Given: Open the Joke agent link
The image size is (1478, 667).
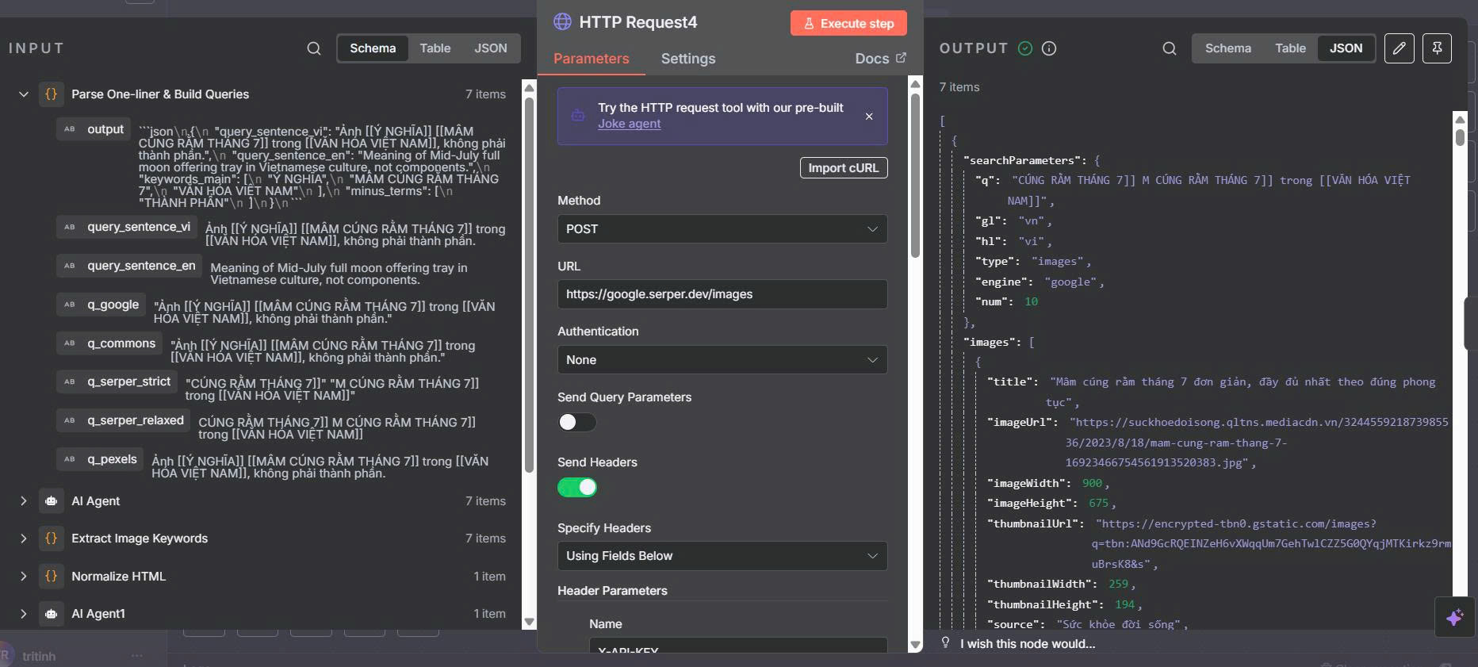Looking at the screenshot, I should 629,124.
